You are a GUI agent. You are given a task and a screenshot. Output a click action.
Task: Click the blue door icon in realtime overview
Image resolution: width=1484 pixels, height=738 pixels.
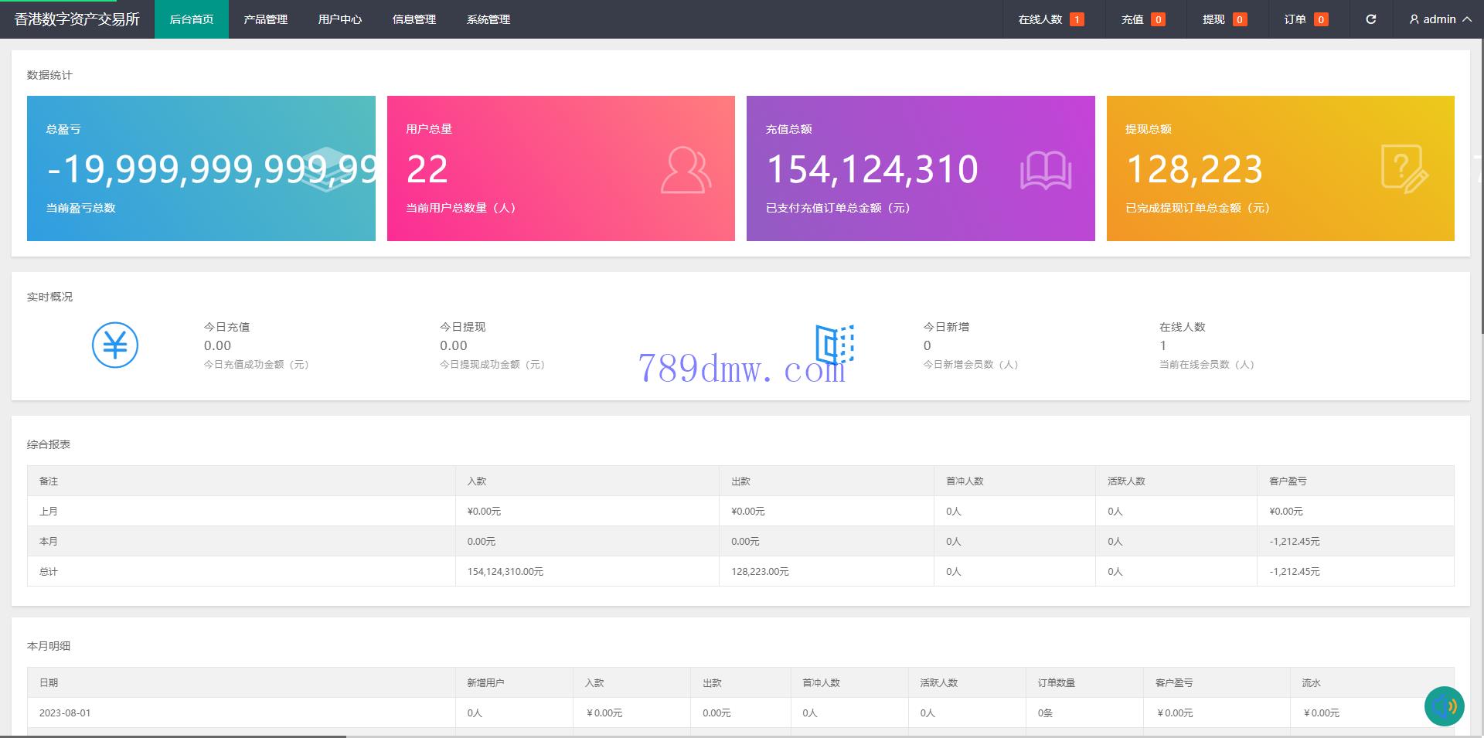(x=834, y=344)
